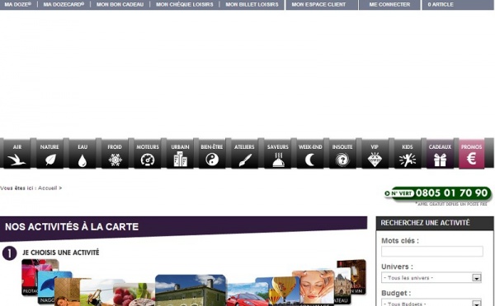The width and height of the screenshot is (495, 306).
Task: Choose the FROID snowflake category
Action: point(115,154)
